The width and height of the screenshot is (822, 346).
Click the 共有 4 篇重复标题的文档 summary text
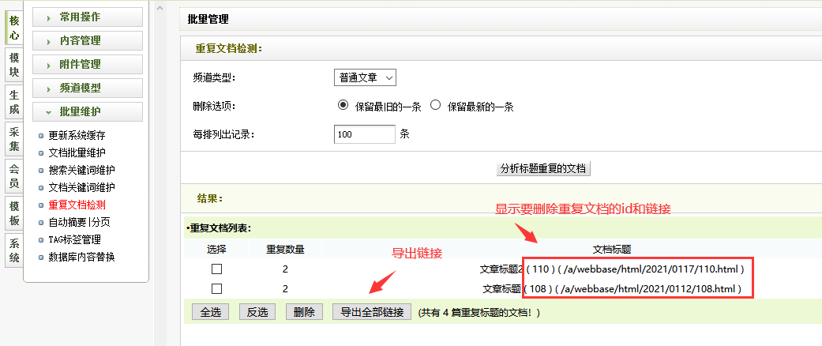click(x=479, y=313)
